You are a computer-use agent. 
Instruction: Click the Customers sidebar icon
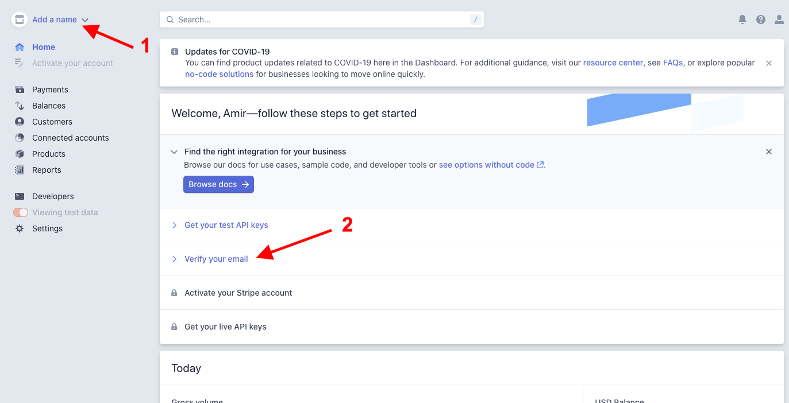20,122
